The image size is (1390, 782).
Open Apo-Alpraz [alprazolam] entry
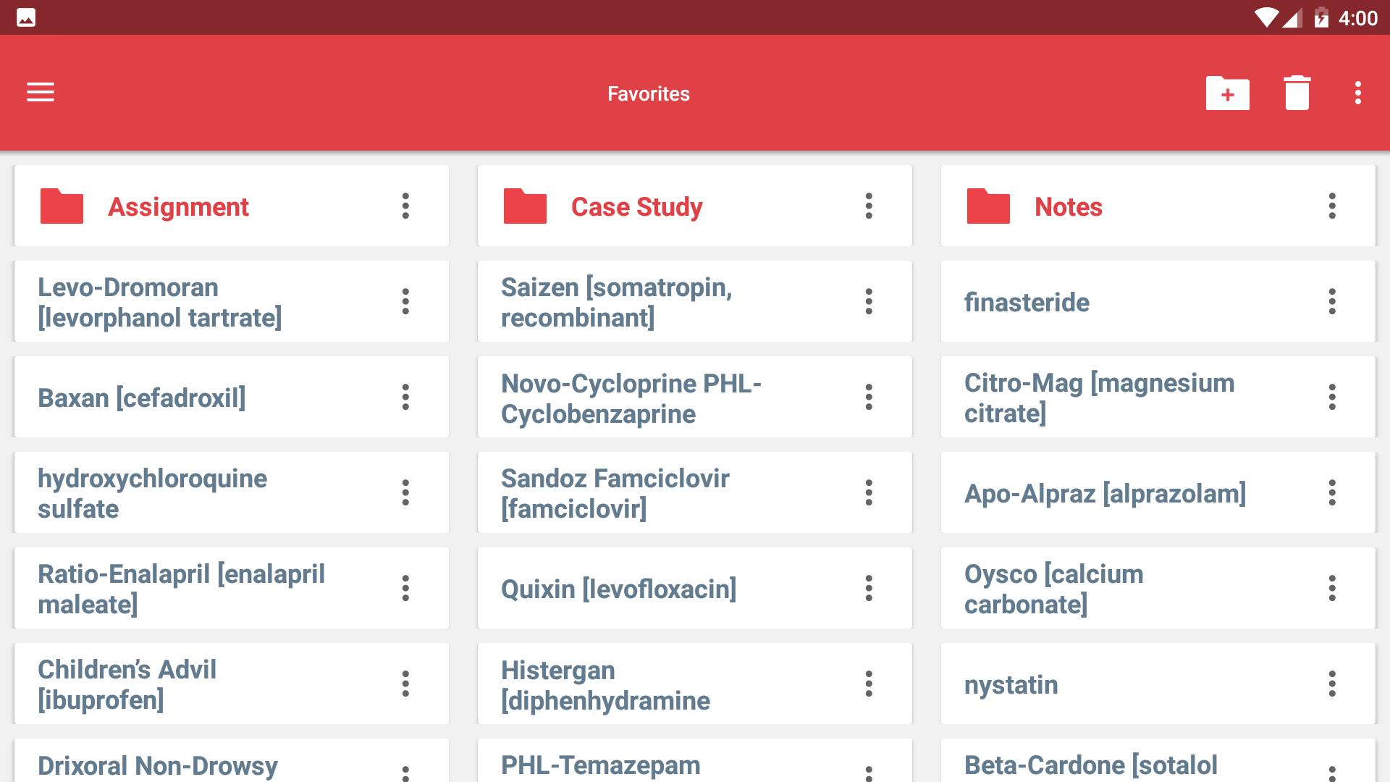[1158, 492]
